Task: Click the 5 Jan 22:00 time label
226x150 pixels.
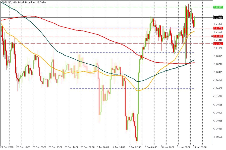Action: (135, 147)
